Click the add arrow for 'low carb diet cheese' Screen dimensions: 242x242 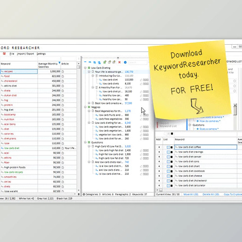[159, 176]
